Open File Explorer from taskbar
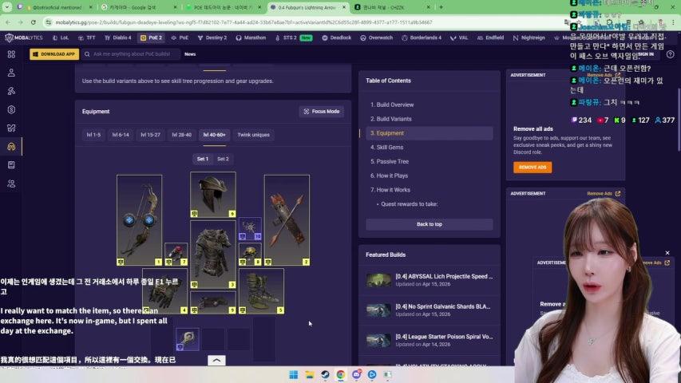Image resolution: width=681 pixels, height=383 pixels. coord(309,375)
